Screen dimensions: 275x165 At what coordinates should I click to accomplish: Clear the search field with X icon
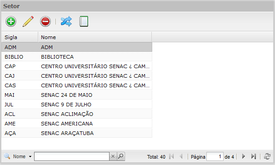(x=113, y=156)
